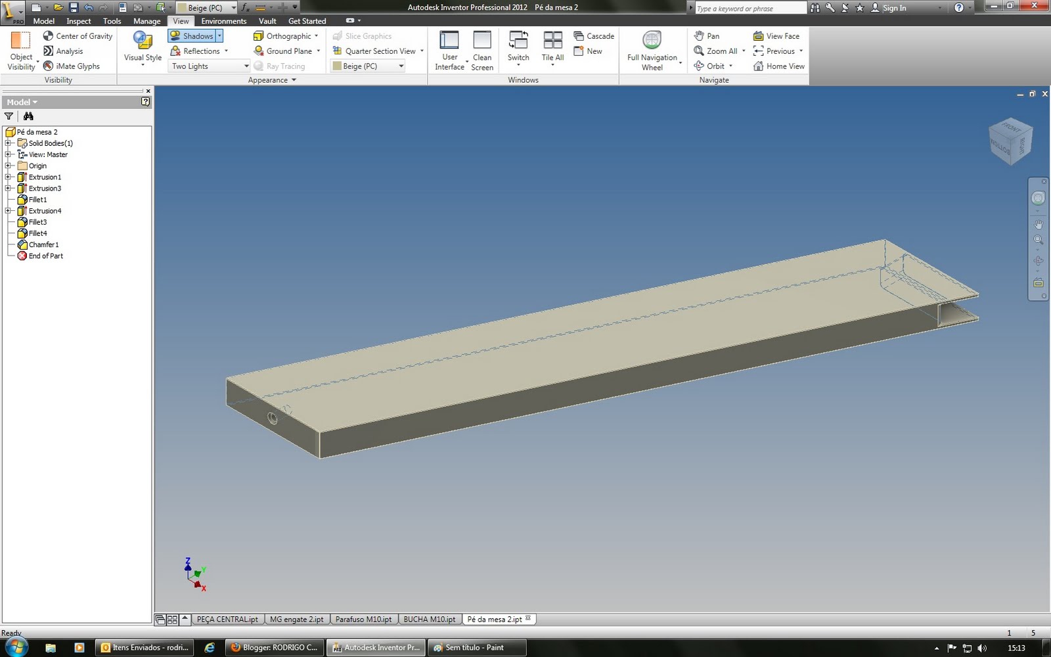1051x657 pixels.
Task: Switch to the Inspect ribbon tab
Action: 78,20
